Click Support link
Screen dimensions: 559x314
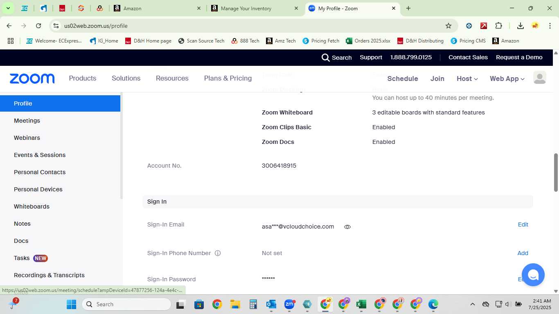[371, 57]
